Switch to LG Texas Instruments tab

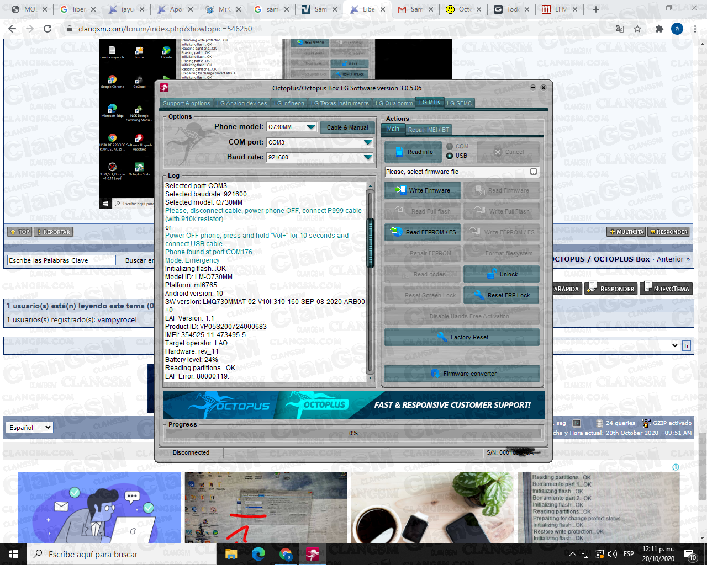[340, 103]
